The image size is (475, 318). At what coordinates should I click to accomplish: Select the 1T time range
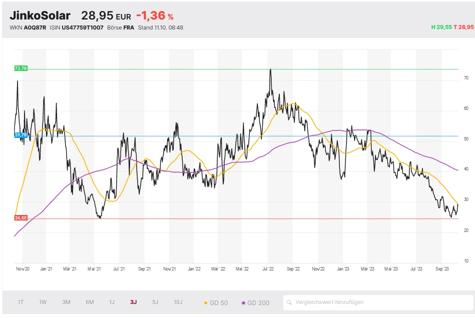coord(21,302)
